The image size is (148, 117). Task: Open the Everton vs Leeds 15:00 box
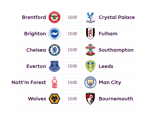tap(72, 66)
